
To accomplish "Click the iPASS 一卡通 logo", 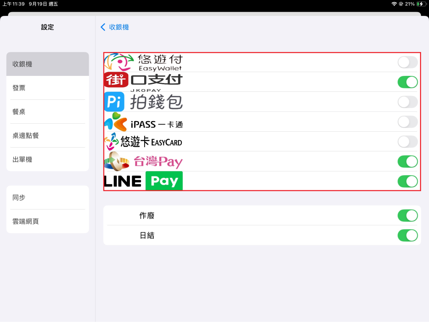I will tap(143, 122).
